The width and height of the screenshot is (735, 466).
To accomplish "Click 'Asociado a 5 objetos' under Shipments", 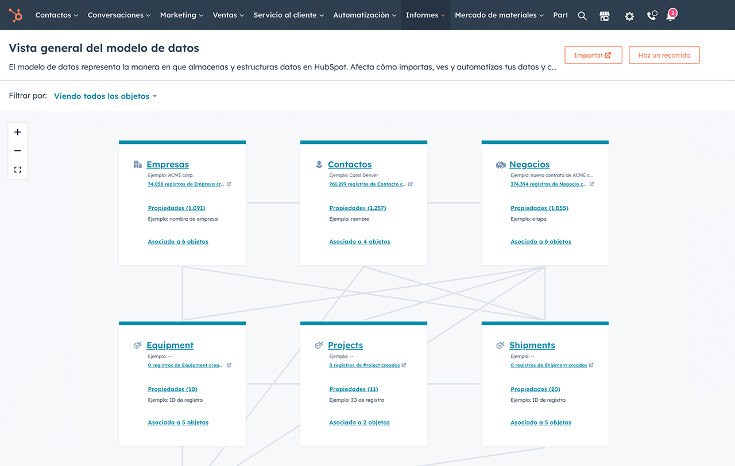I will coord(540,422).
